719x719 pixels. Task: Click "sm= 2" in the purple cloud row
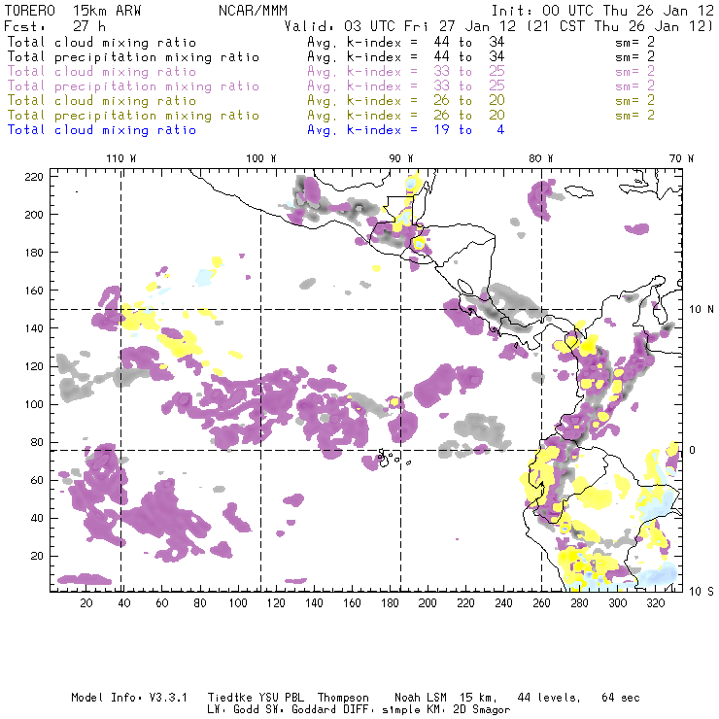click(635, 72)
